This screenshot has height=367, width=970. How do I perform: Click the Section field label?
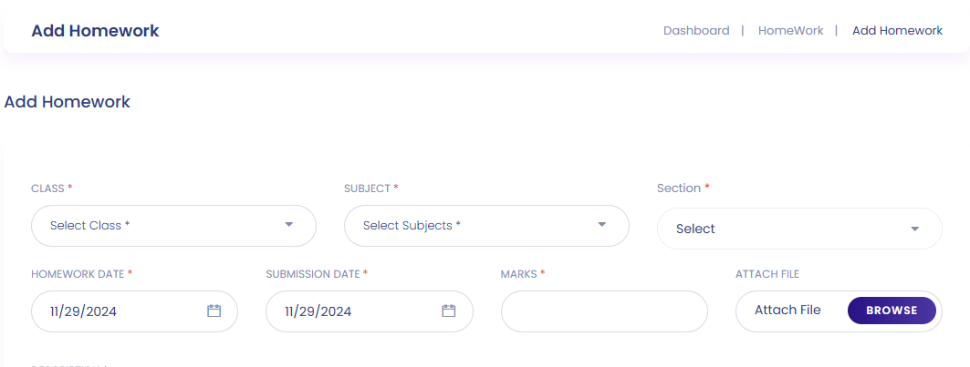pos(679,189)
